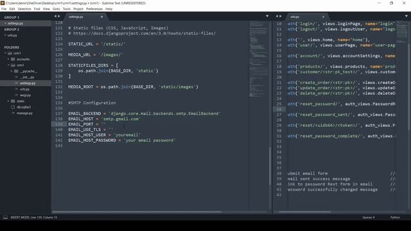Click the STATIC_URL assignment line

coord(97,44)
